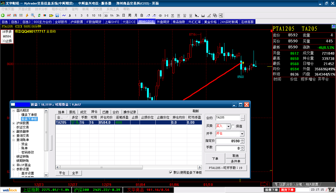Click the 下单 order button

[x=215, y=158]
